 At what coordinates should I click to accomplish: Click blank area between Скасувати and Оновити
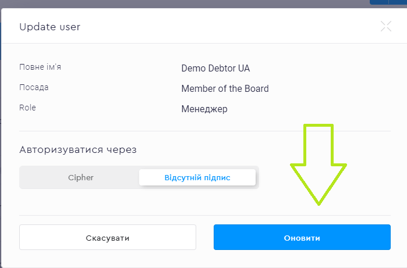205,237
